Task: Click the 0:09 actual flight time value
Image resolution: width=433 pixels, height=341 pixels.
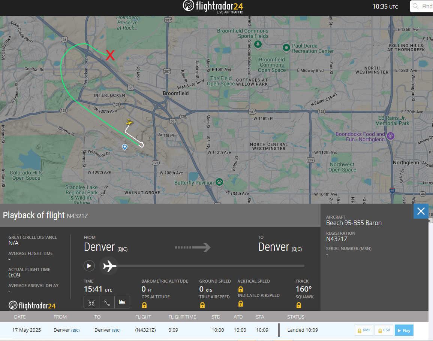Action: (14, 275)
